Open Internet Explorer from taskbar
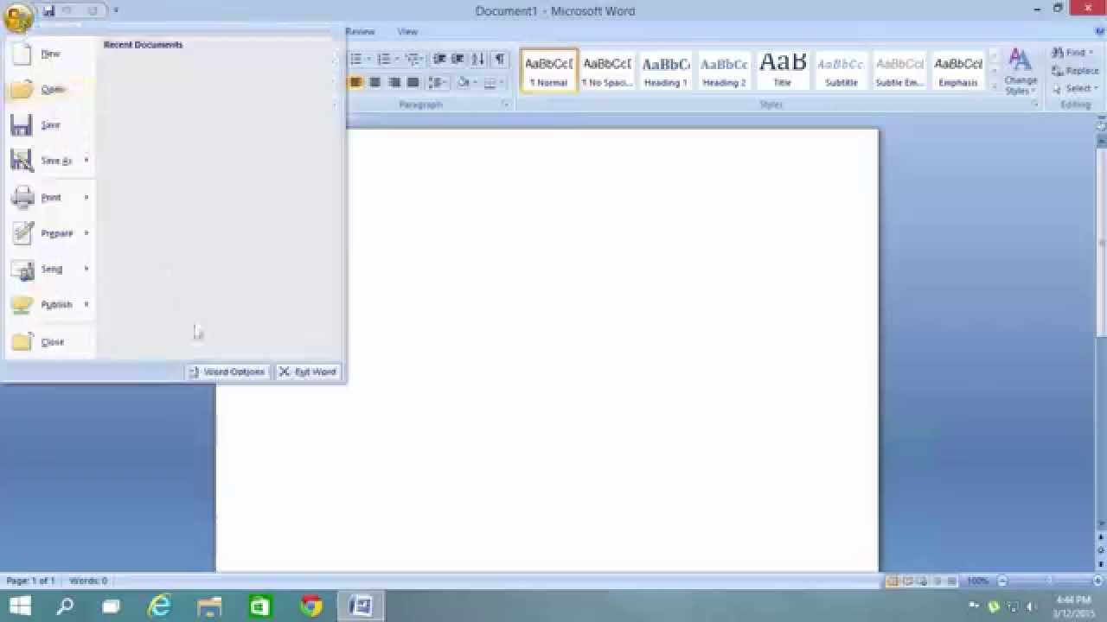Screen dimensions: 1107x622 coord(160,606)
